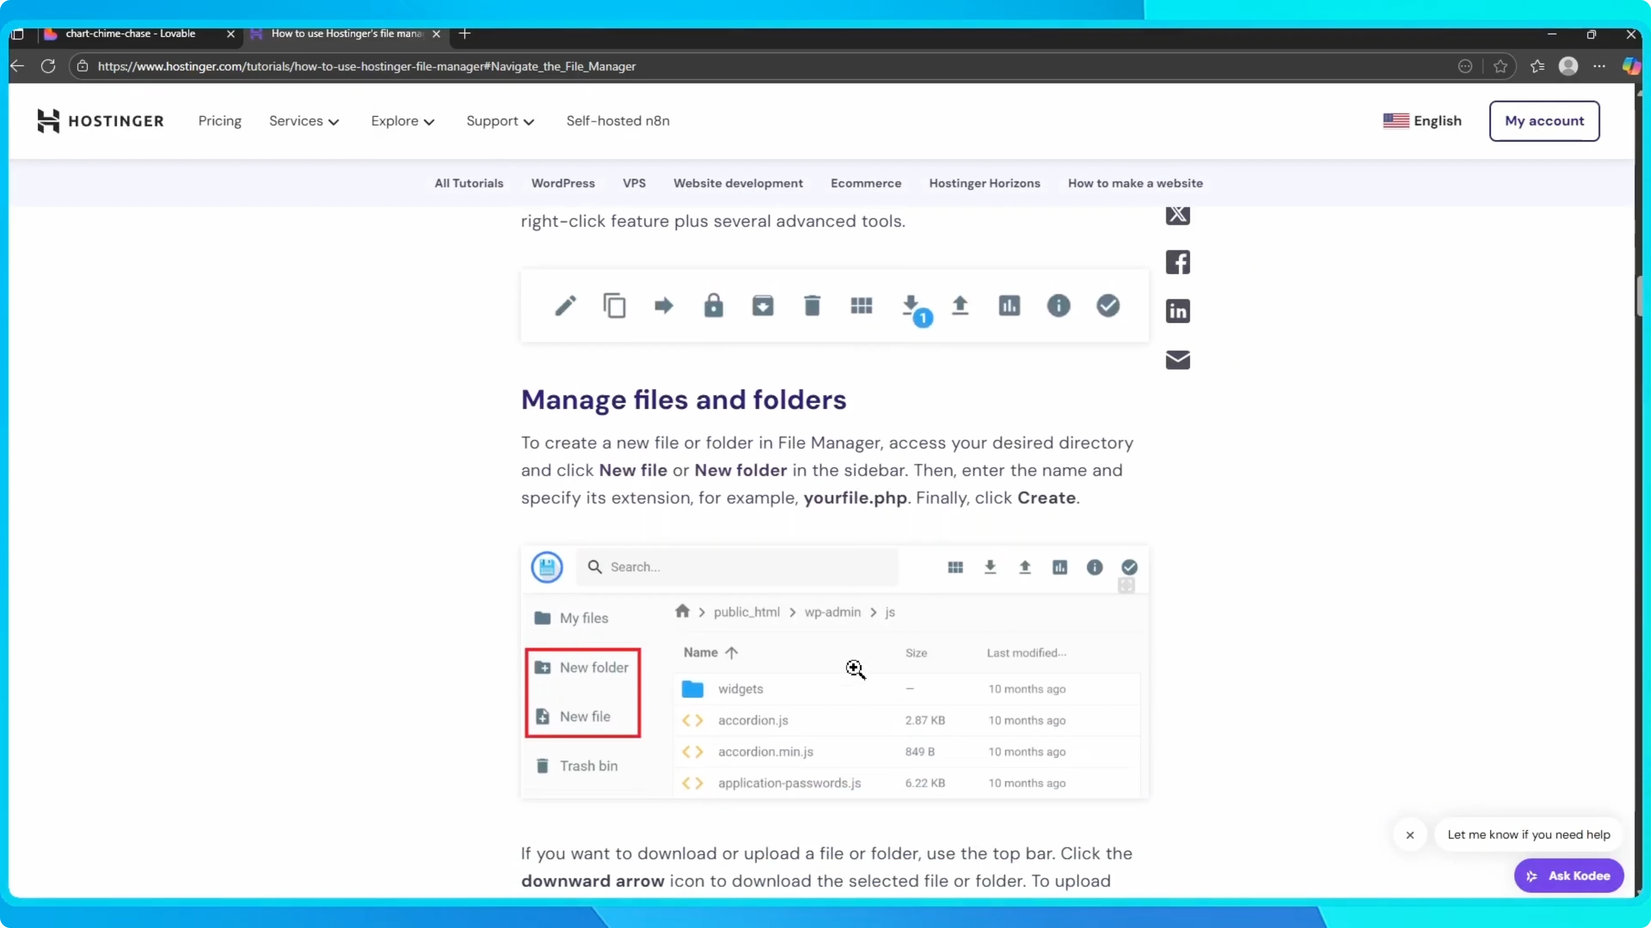Screen dimensions: 1651x928
Task: Click the Hostinger logo
Action: pos(100,121)
